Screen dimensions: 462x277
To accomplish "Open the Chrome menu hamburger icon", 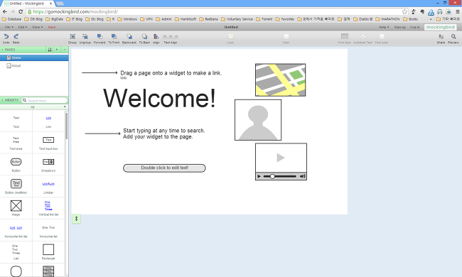I will coord(457,12).
